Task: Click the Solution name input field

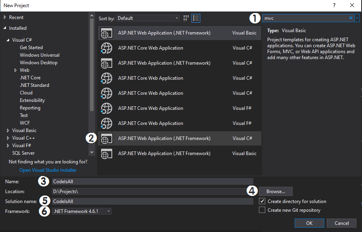Action: (153, 201)
